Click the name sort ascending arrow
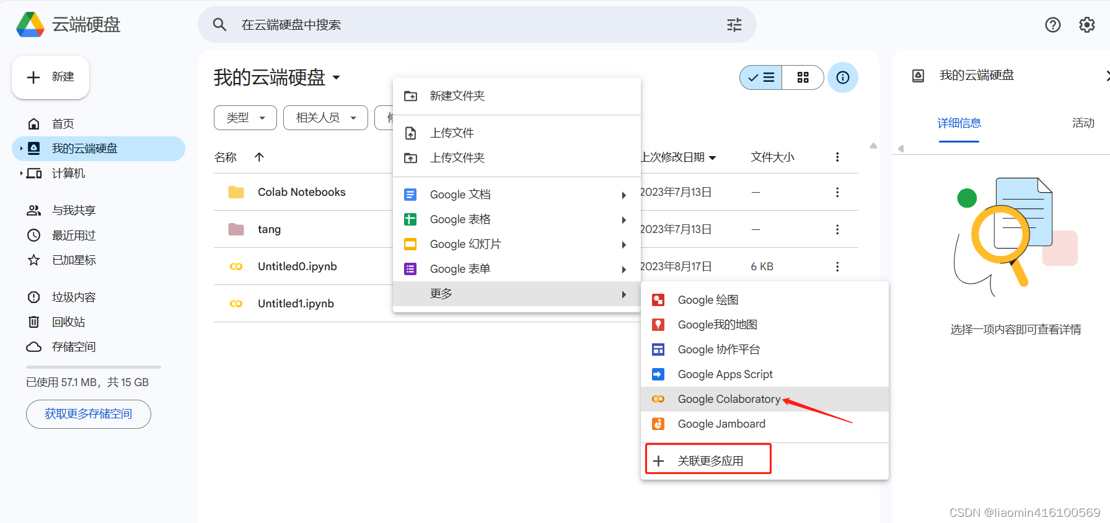This screenshot has height=523, width=1110. 260,157
